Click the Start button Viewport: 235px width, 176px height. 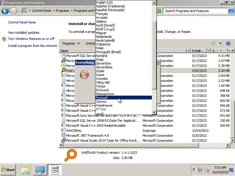tap(8, 170)
